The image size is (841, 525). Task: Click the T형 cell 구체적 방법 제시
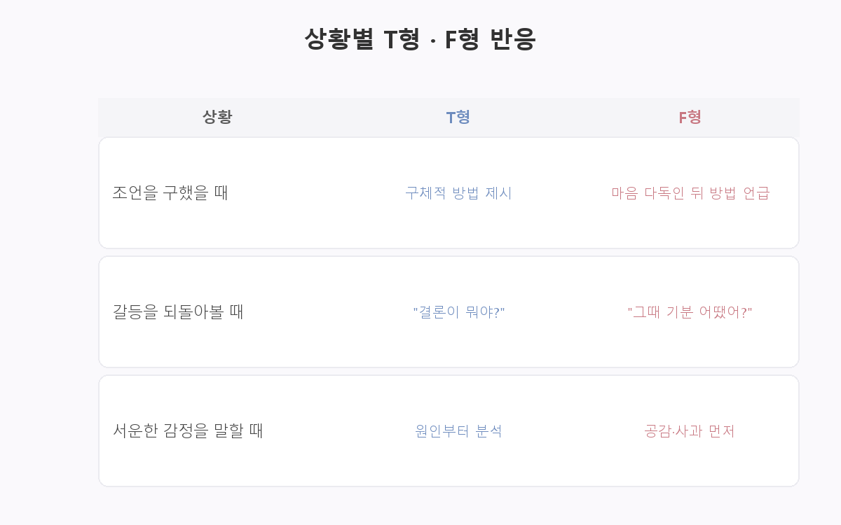click(458, 193)
